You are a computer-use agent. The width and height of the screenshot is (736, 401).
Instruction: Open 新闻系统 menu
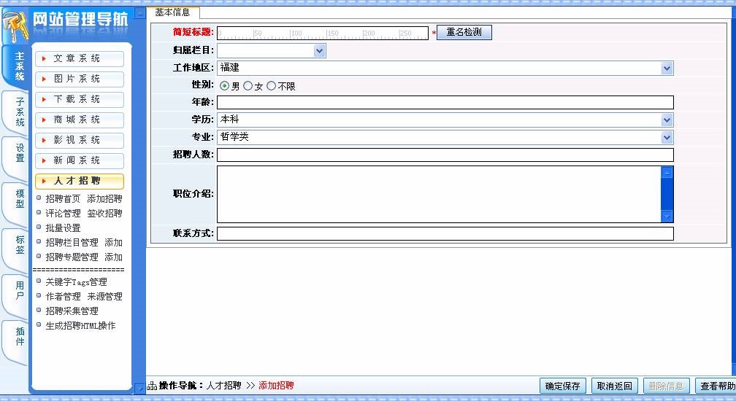click(80, 160)
